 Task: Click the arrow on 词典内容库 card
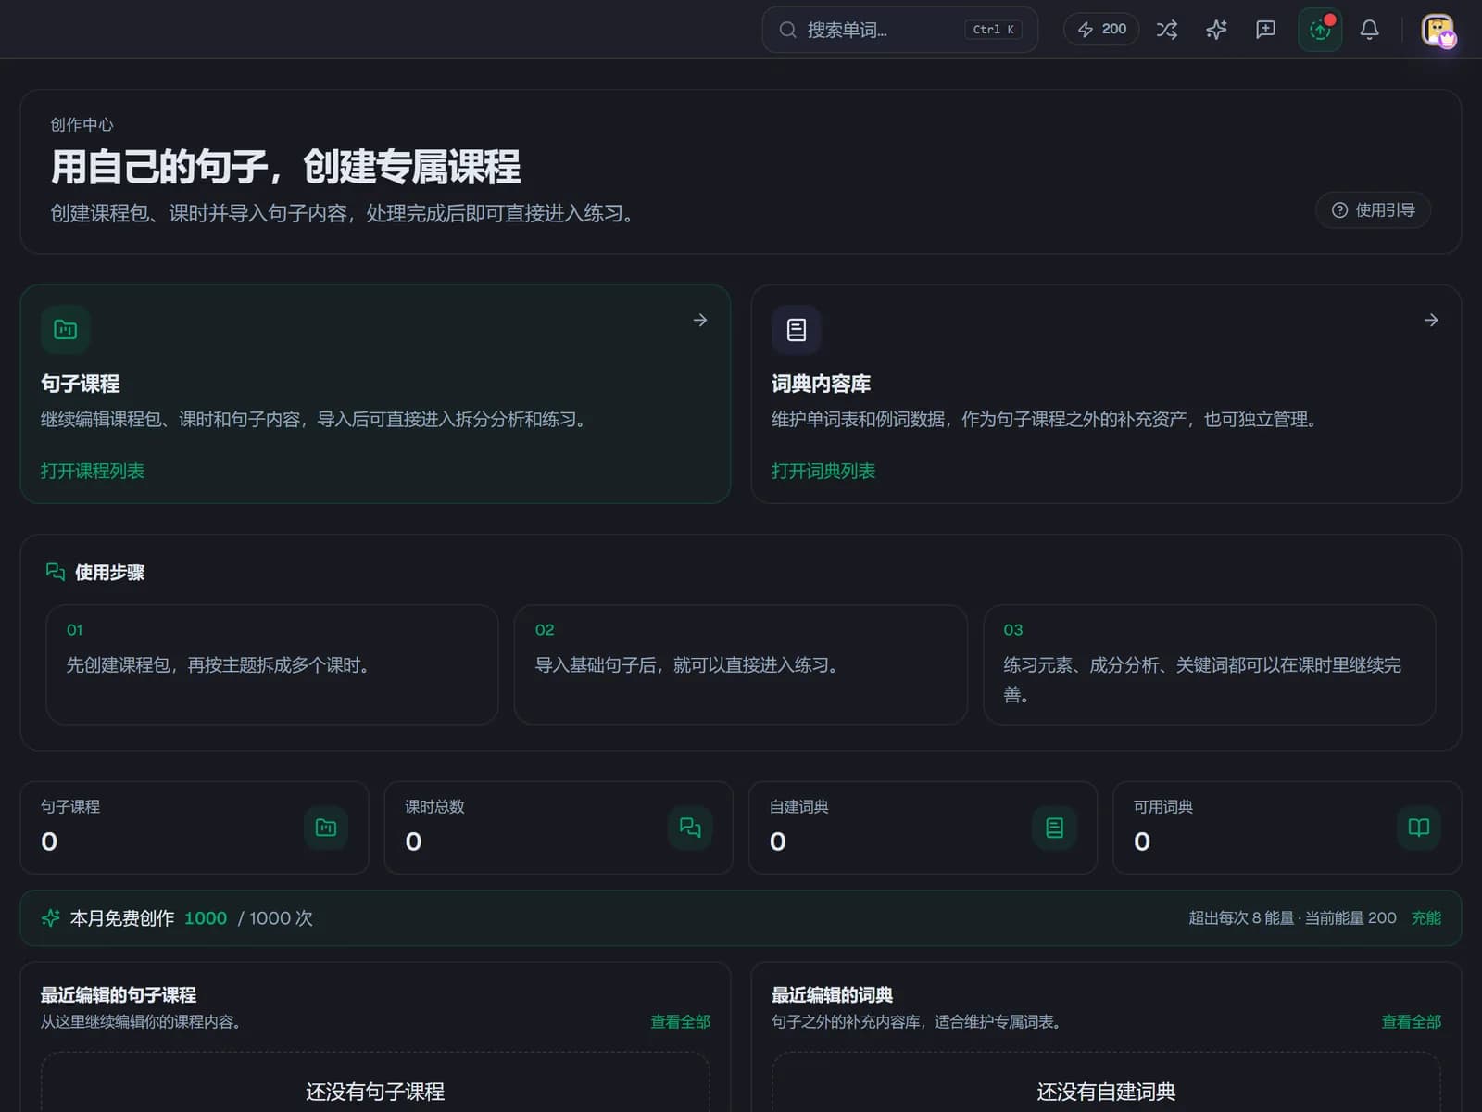1431,320
